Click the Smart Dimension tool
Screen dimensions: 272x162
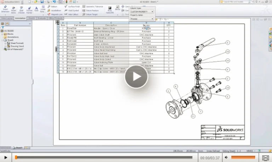pos(5,10)
